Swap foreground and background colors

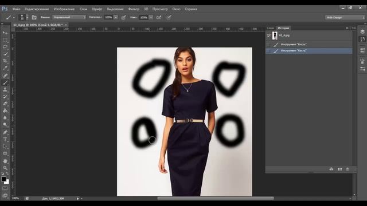[x=7, y=173]
